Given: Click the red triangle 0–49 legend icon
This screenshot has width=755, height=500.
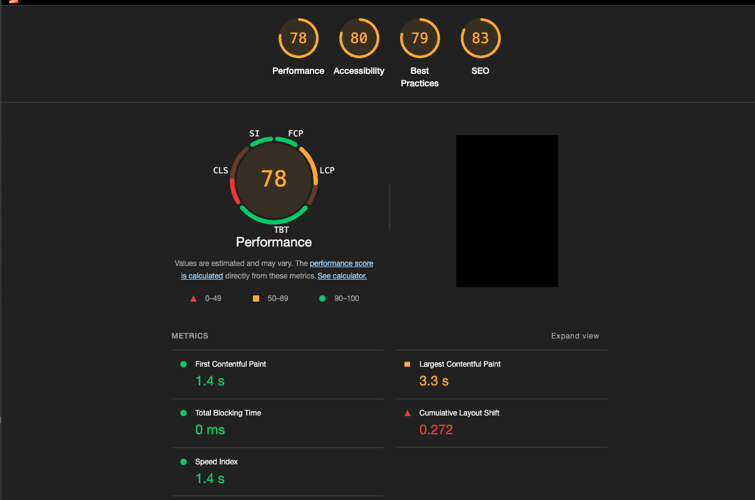Looking at the screenshot, I should [x=193, y=298].
